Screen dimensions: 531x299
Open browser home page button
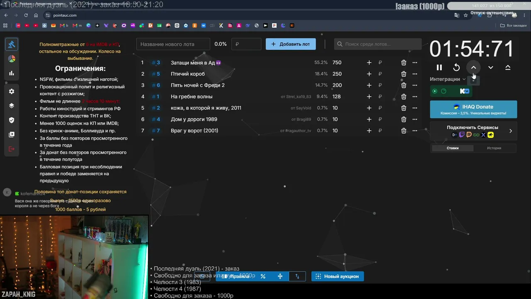click(x=36, y=15)
